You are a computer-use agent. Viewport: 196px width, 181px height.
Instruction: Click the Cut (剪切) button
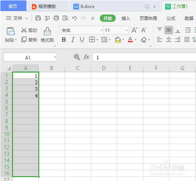point(29,30)
